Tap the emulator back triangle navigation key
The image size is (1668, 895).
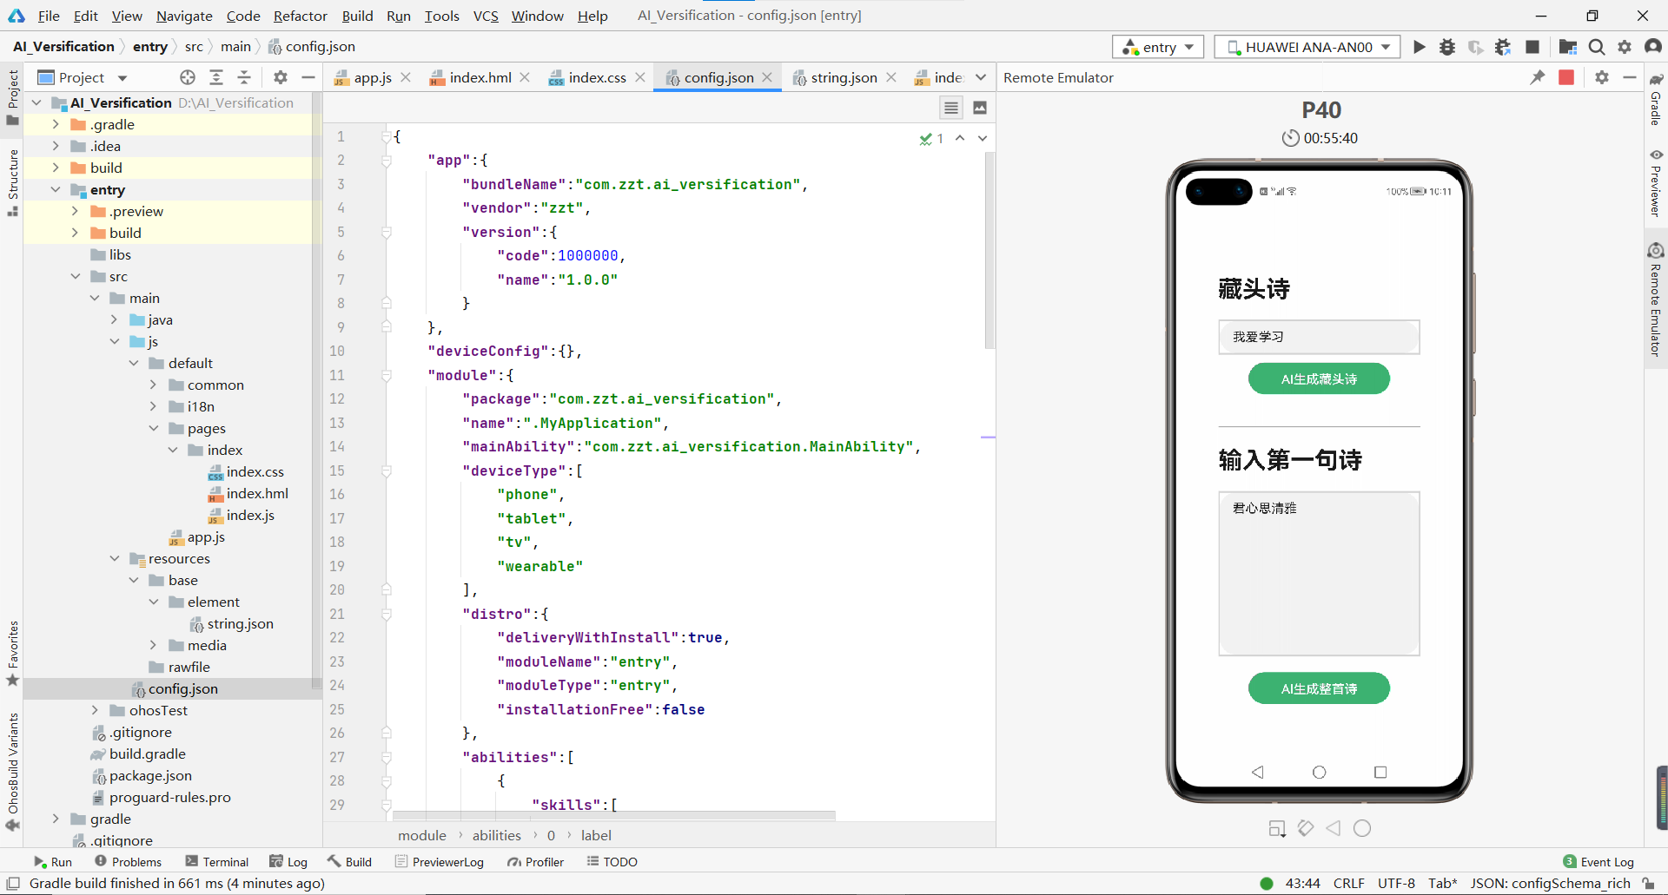click(1257, 772)
